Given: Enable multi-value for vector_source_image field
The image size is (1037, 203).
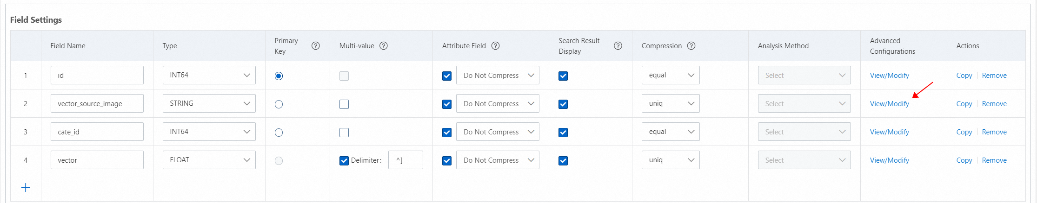Looking at the screenshot, I should (344, 104).
